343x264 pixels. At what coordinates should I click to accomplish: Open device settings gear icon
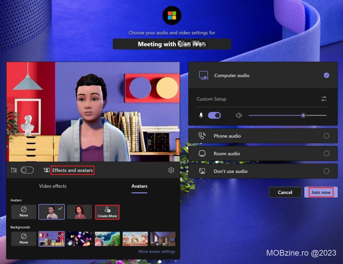[x=171, y=170]
